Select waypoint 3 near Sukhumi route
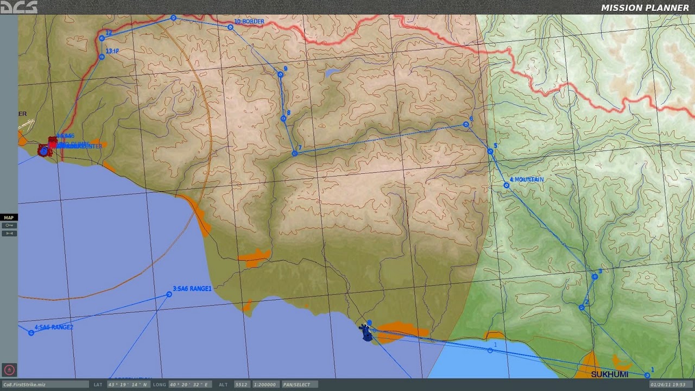695x391 pixels. (595, 276)
